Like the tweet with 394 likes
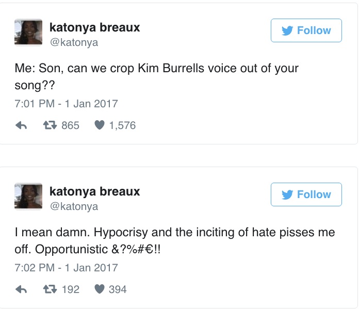The image size is (359, 309). (x=100, y=289)
